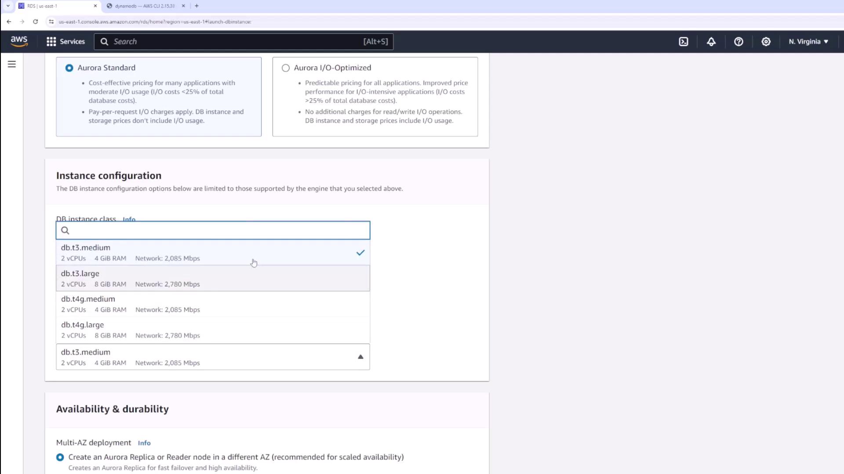Choose db.t4g.medium from the instance list

coord(213,304)
